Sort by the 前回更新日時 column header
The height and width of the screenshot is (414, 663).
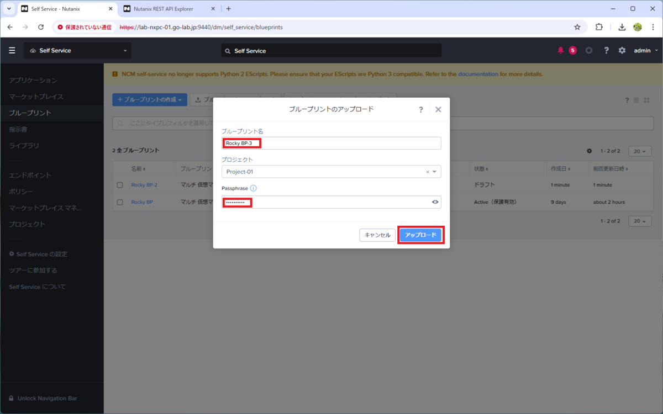611,168
